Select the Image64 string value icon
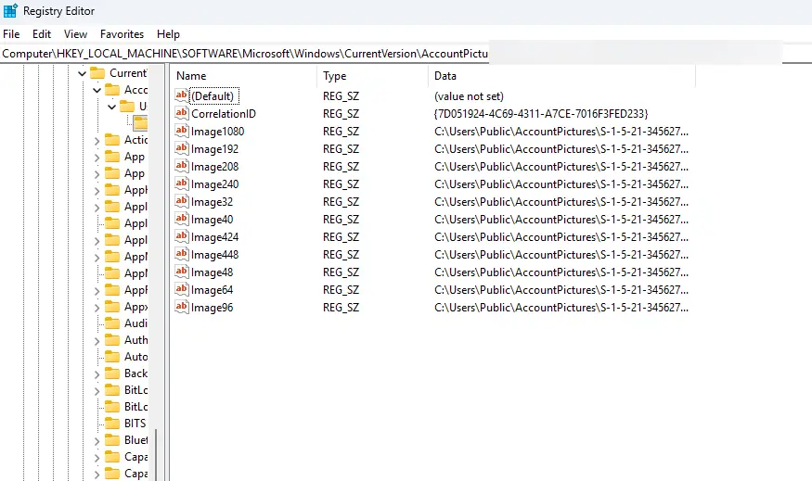 tap(181, 289)
